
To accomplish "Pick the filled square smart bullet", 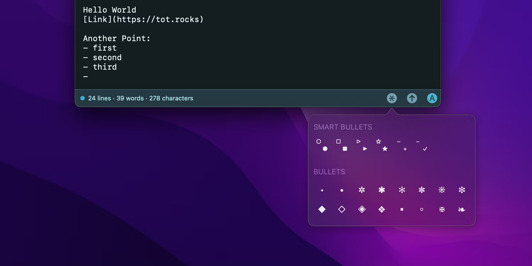I will (345, 149).
